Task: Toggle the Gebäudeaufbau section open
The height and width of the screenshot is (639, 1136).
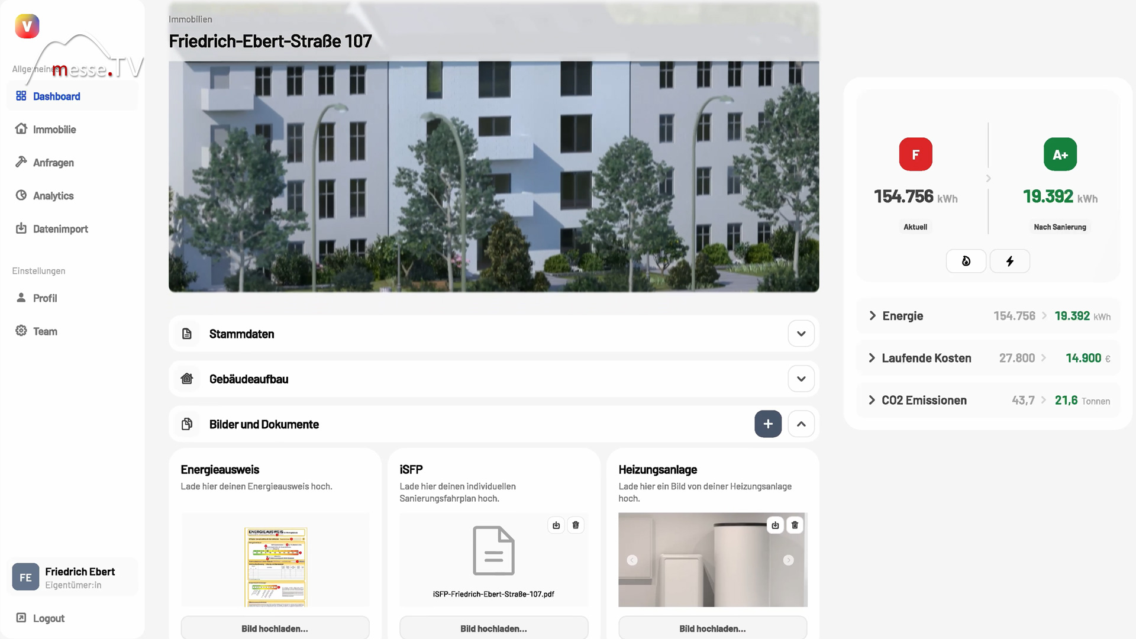Action: point(801,379)
